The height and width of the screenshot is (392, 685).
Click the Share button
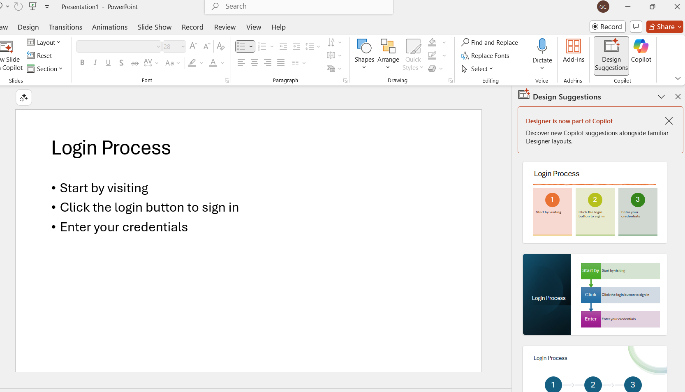click(662, 27)
